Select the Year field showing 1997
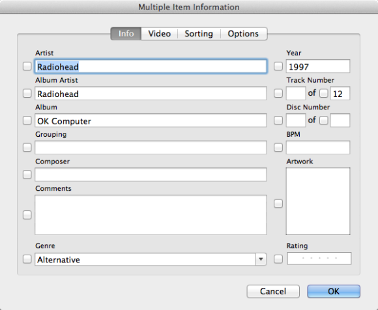This screenshot has width=378, height=310. tap(318, 66)
